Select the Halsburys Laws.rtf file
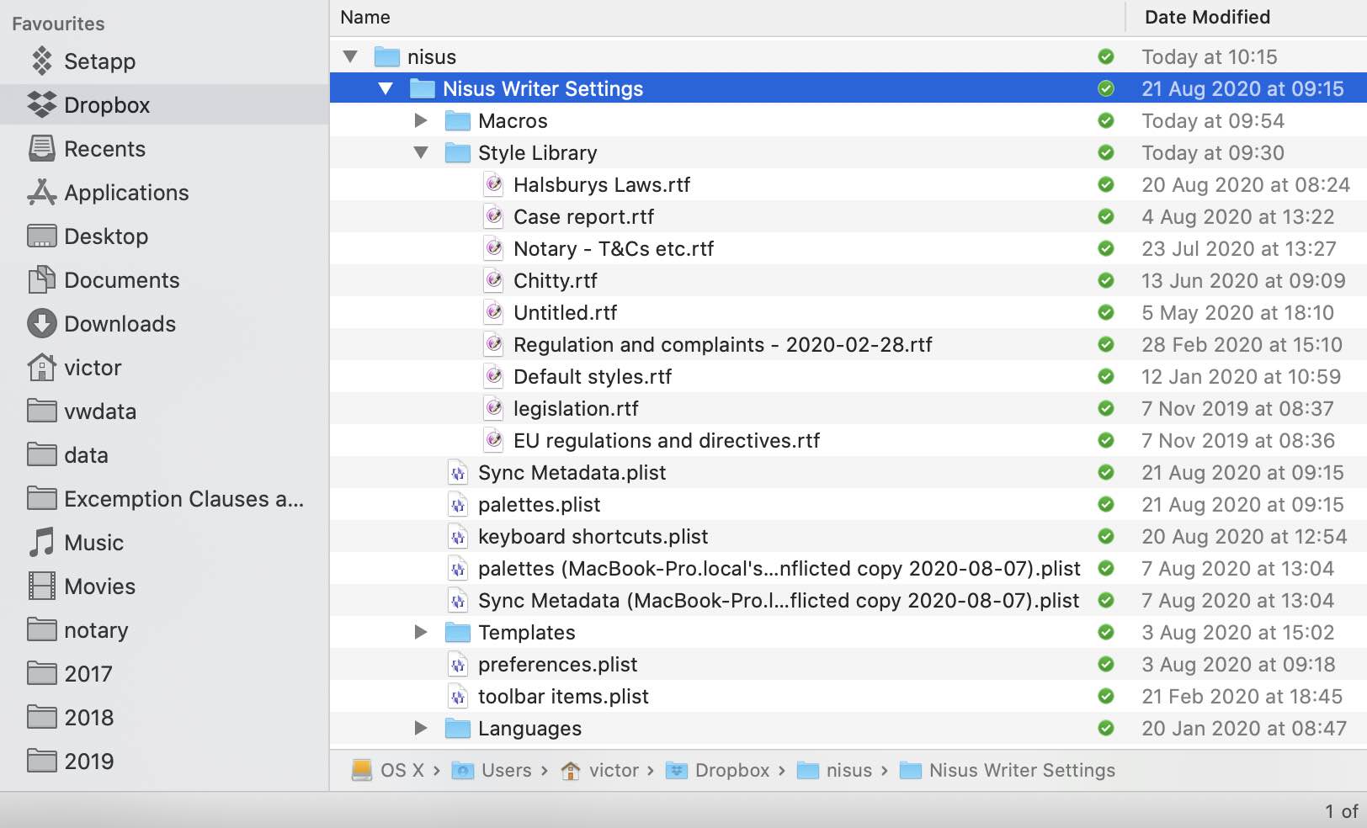The image size is (1367, 828). (x=603, y=184)
